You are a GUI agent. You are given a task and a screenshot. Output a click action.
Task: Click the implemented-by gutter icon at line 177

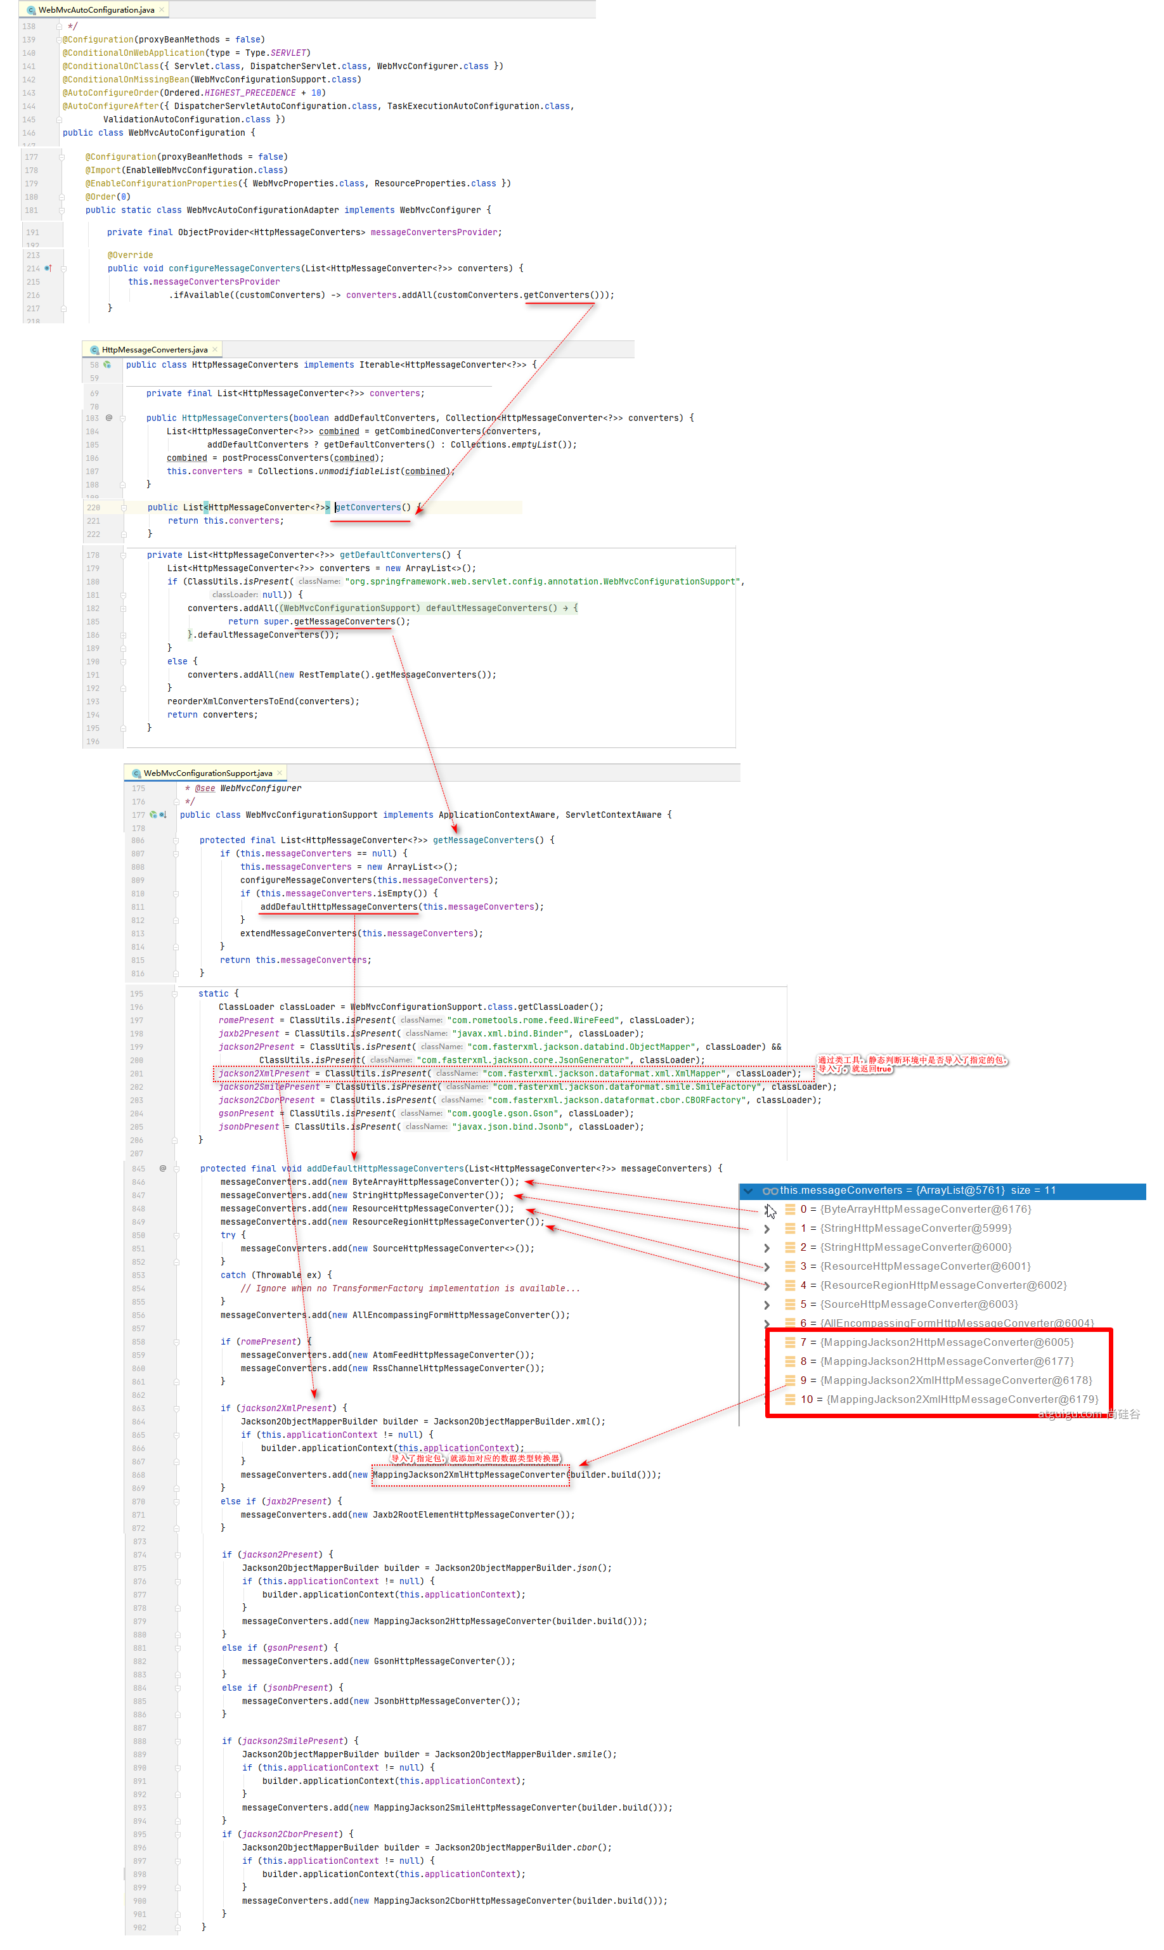coord(163,815)
